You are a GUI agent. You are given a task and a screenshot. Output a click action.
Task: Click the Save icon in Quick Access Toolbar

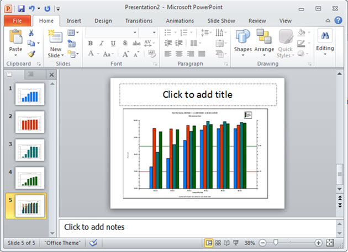point(21,9)
